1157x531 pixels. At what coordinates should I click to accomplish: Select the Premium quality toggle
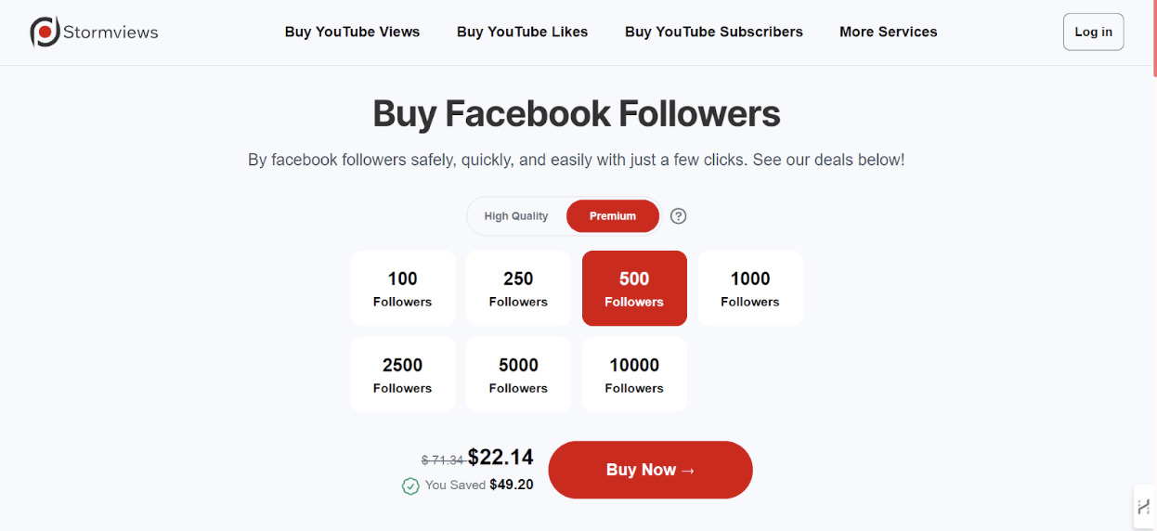pos(613,216)
